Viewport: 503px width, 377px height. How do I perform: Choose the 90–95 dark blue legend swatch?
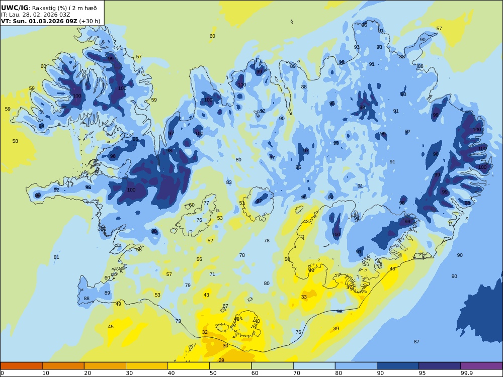tap(398, 366)
